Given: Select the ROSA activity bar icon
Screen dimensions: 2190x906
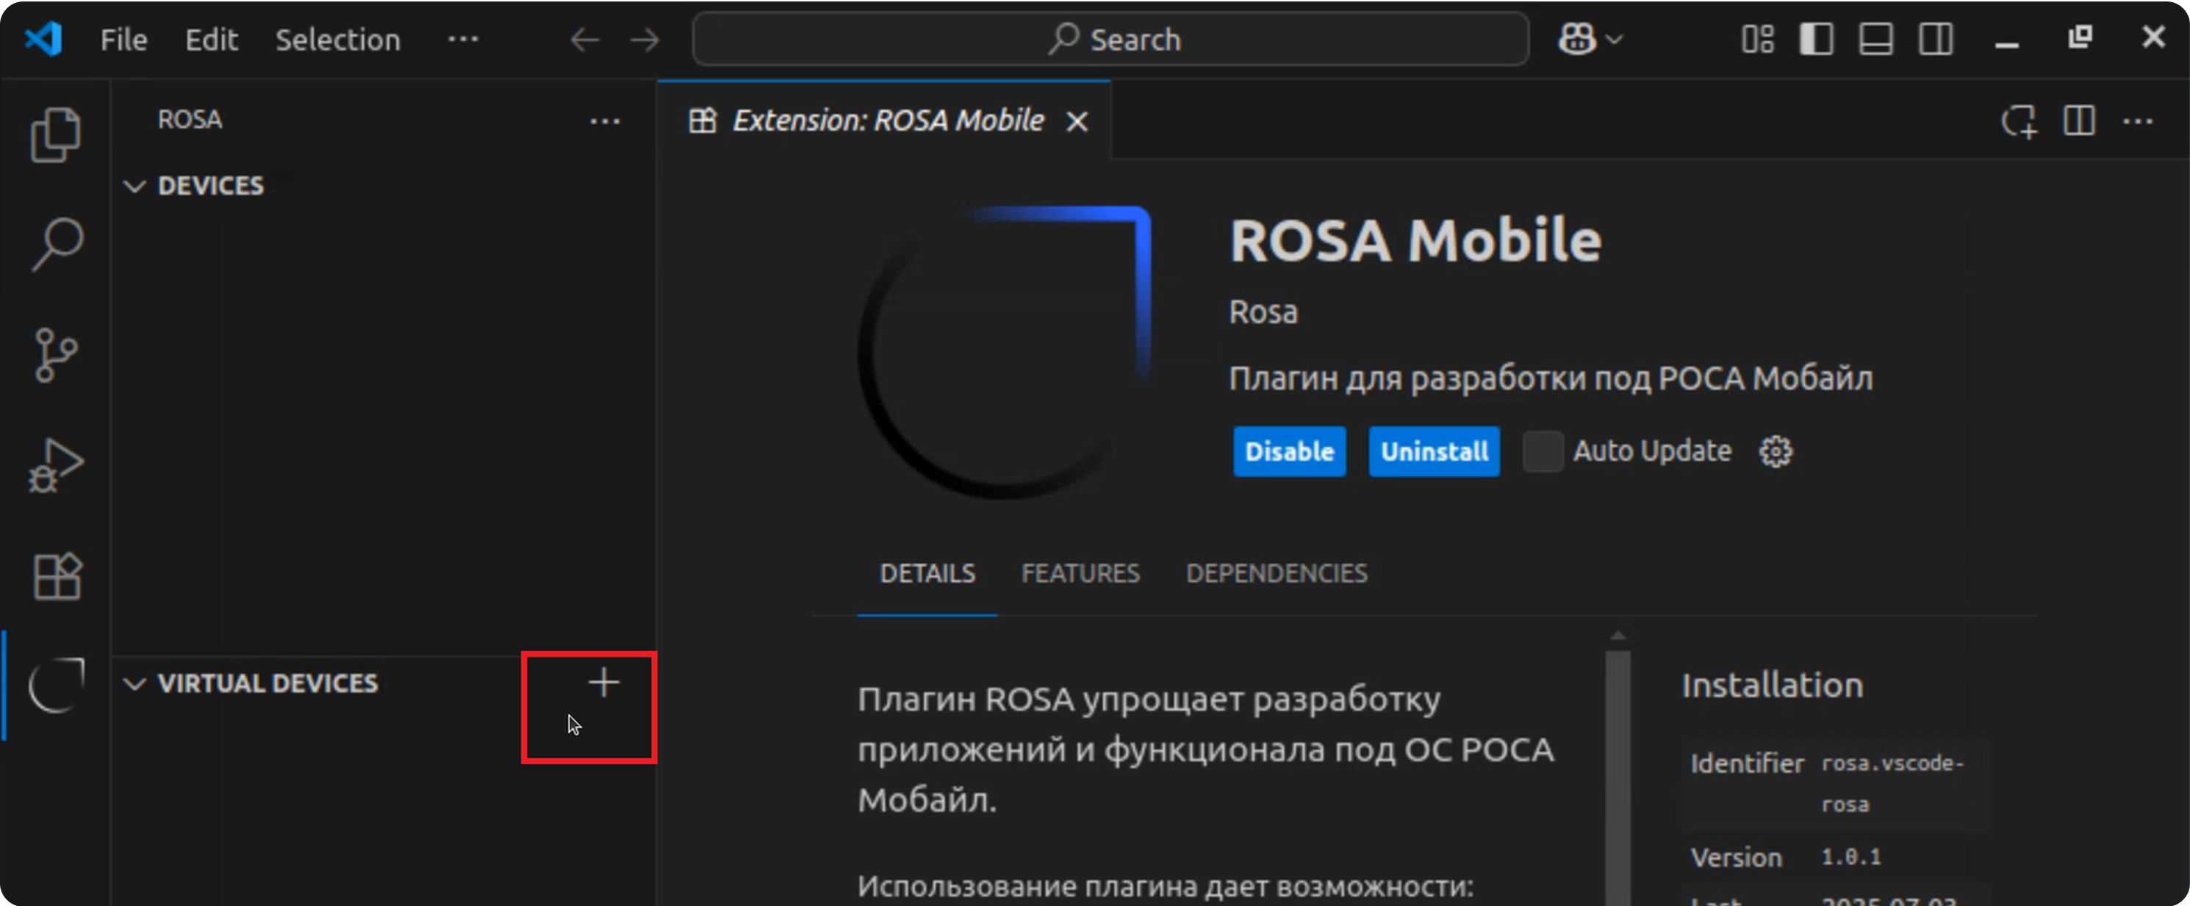Looking at the screenshot, I should coord(57,685).
